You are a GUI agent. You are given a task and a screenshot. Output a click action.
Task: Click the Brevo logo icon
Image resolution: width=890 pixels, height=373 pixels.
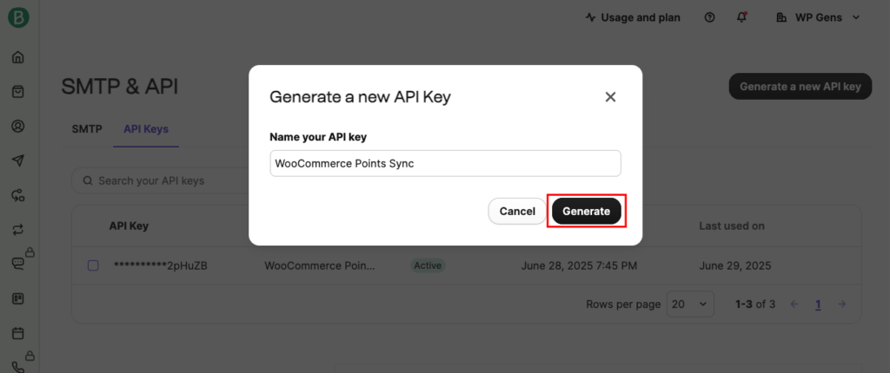(x=17, y=16)
